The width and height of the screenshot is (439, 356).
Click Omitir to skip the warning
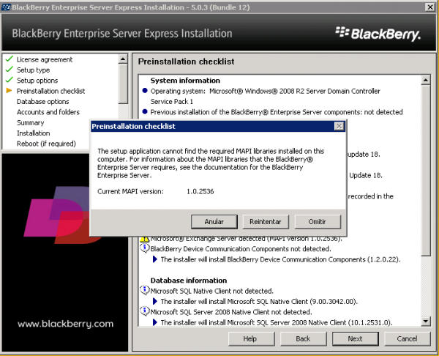tap(318, 222)
